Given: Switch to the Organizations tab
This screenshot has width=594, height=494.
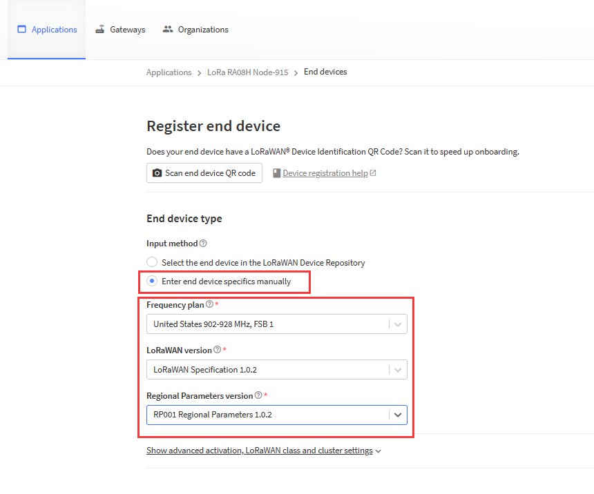Looking at the screenshot, I should coord(202,30).
